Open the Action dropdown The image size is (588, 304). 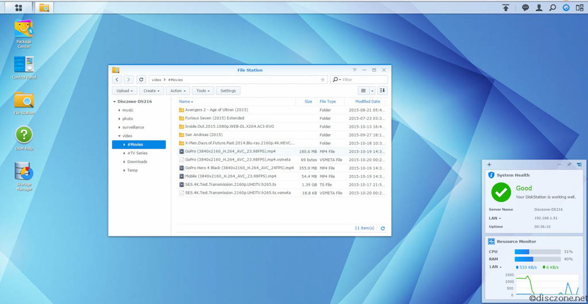tap(178, 91)
